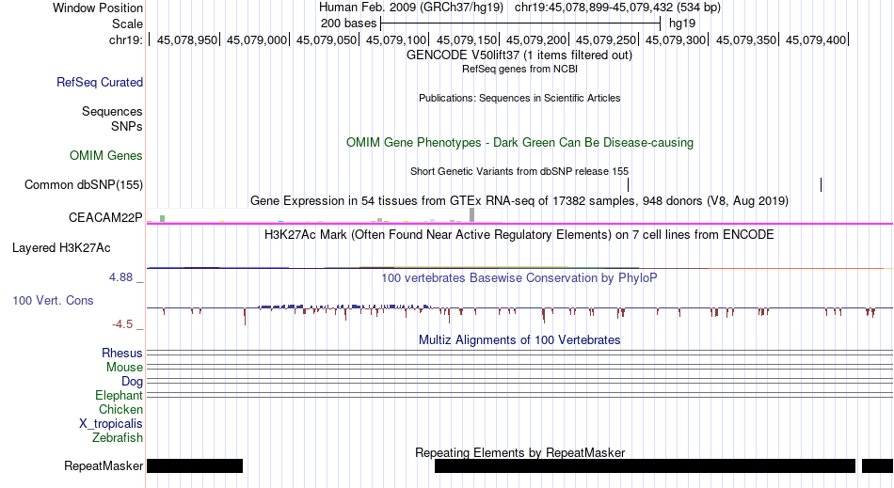Select the Dog alignment row label
This screenshot has width=894, height=488.
point(132,382)
